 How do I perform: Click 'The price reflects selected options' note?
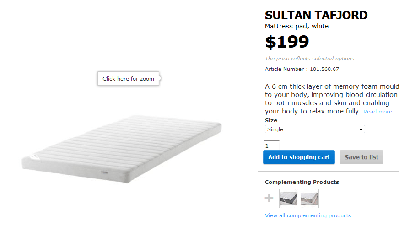point(309,59)
